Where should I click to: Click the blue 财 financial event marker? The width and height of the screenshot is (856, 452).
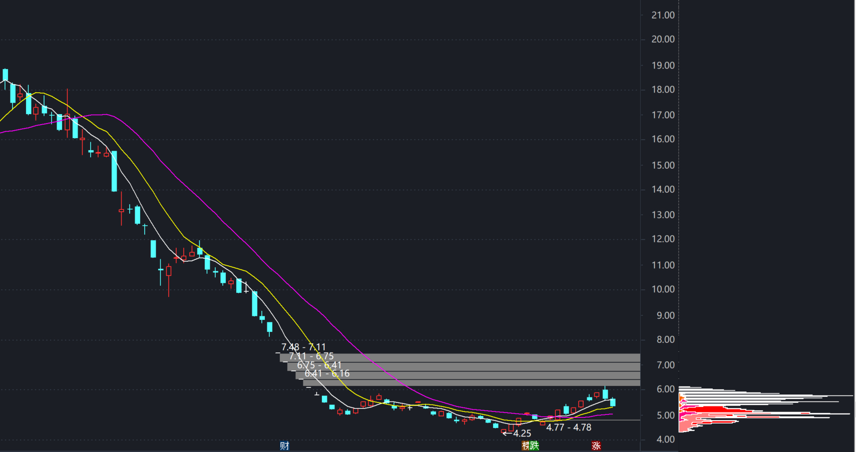[284, 445]
